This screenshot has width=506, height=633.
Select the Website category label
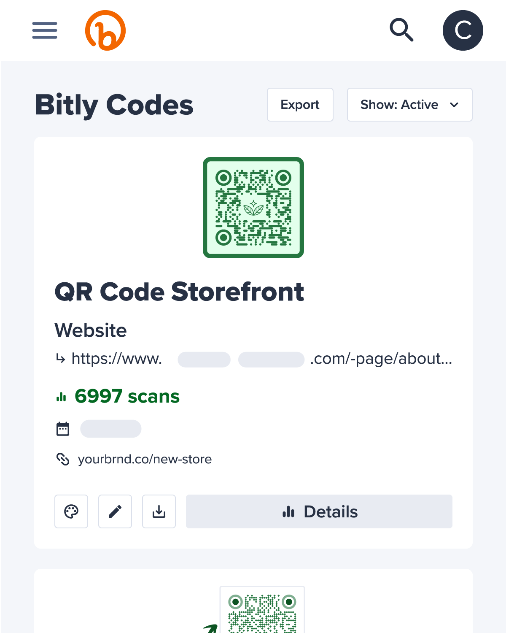click(x=91, y=330)
